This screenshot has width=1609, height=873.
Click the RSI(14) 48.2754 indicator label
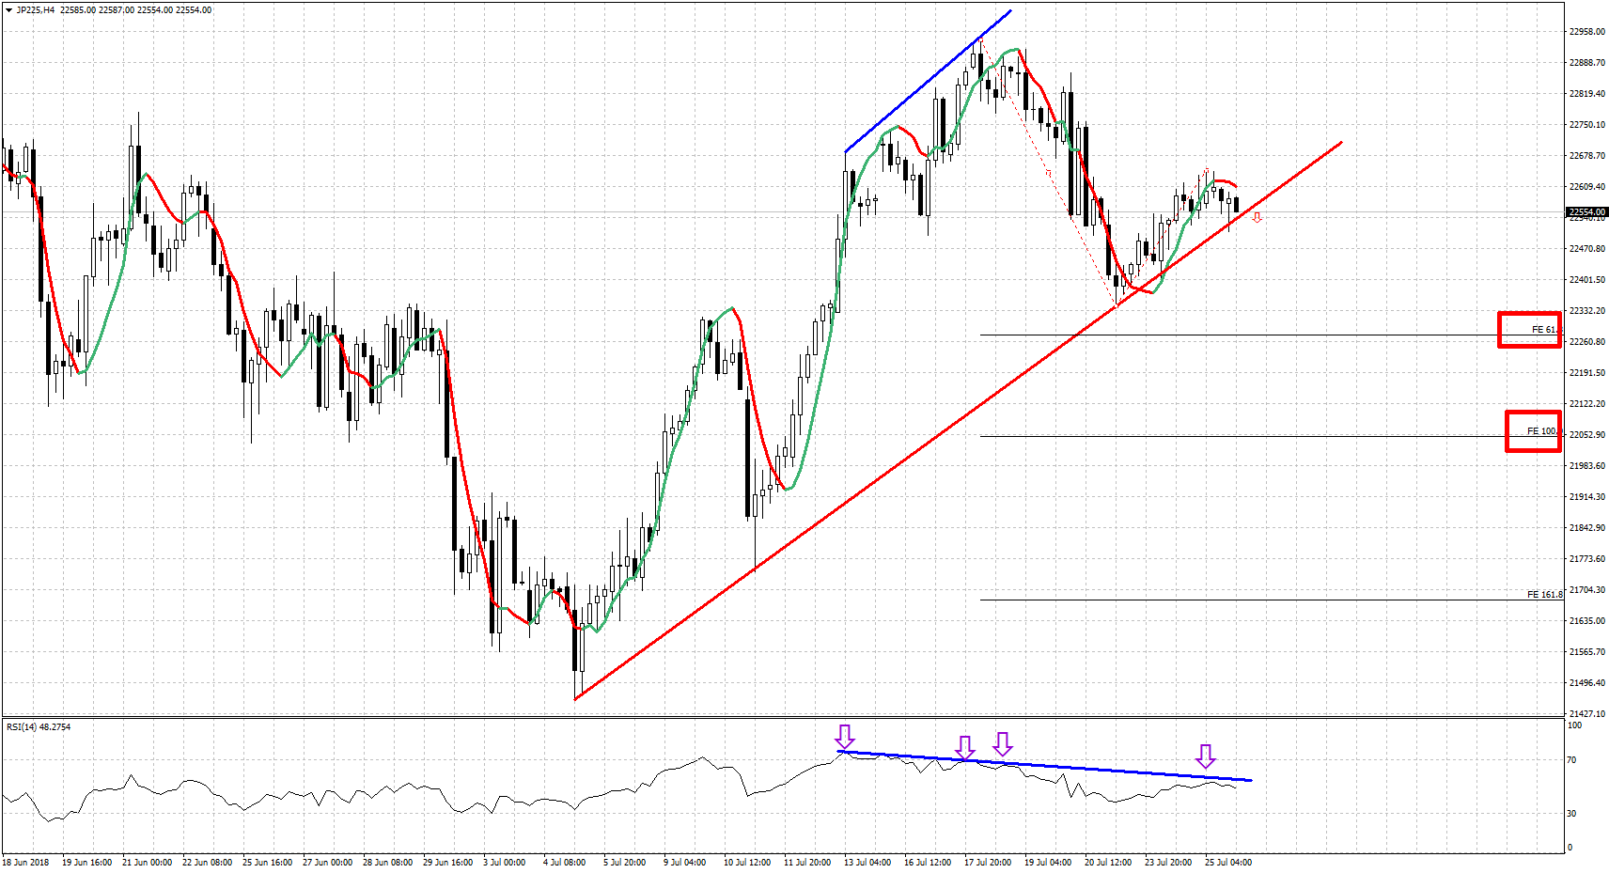(39, 727)
